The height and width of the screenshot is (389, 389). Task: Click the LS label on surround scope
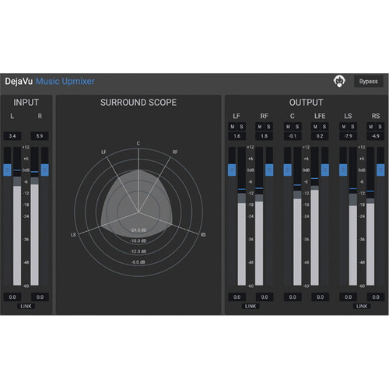73,235
